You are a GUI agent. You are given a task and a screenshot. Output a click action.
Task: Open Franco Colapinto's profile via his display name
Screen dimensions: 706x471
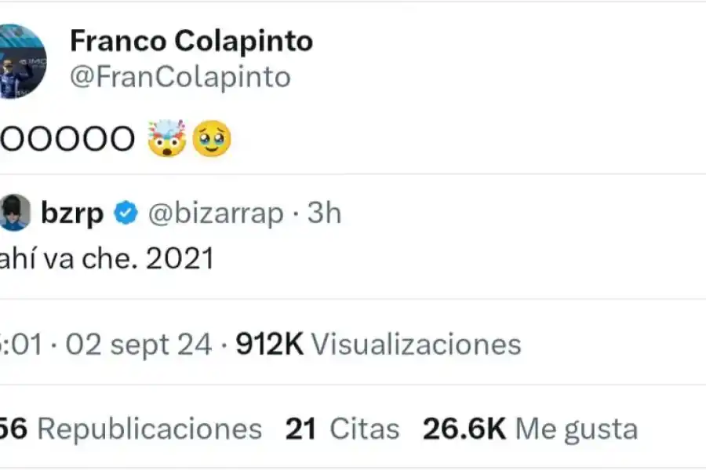[x=191, y=40]
